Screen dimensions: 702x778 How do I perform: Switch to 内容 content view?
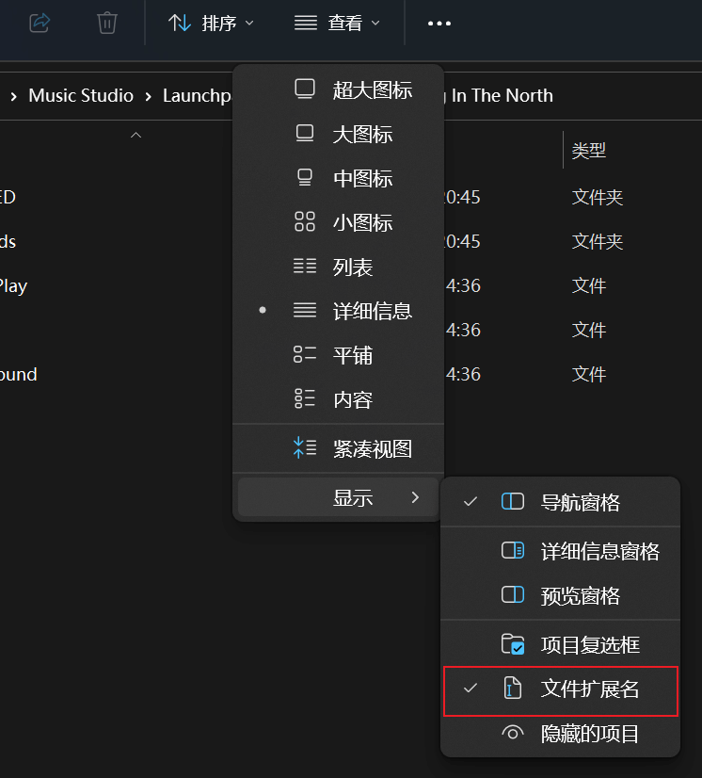point(352,399)
